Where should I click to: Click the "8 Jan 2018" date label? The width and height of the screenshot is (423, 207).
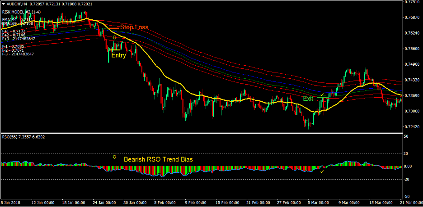[x=10, y=202]
